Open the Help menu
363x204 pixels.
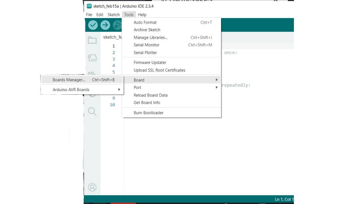(x=142, y=15)
